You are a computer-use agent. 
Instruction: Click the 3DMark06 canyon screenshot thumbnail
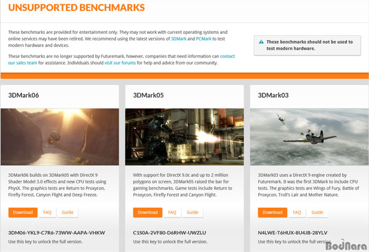tap(60, 137)
